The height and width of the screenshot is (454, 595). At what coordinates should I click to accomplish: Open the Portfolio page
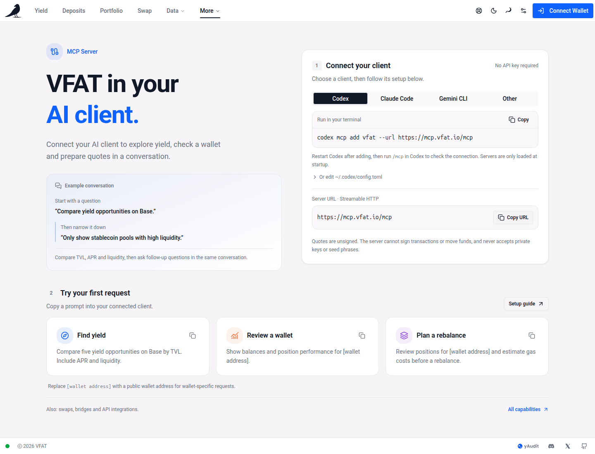pos(111,11)
